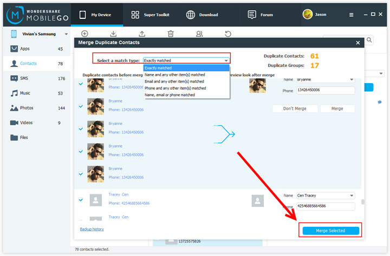Expand the dropdown arrow behind the dialog at right

pyautogui.click(x=381, y=73)
